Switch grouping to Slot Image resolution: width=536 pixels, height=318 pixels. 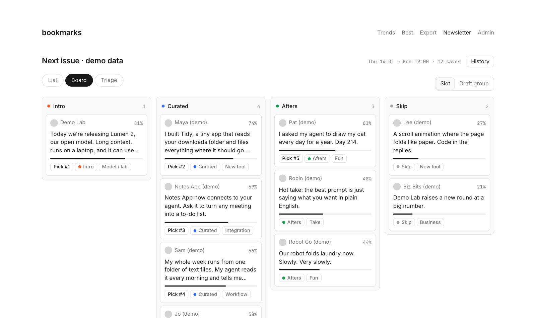point(445,84)
